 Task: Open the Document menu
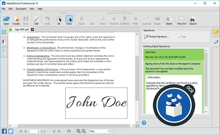21,9
